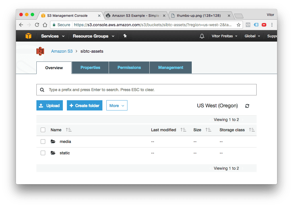Click the browser home icon
This screenshot has width=293, height=207.
click(45, 25)
